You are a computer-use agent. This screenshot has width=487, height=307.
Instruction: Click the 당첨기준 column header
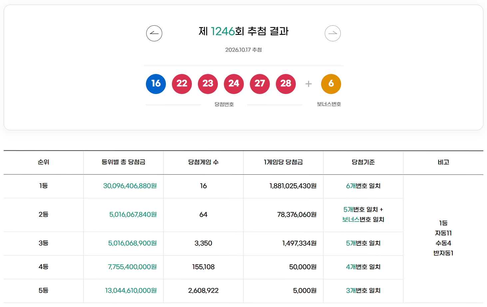[363, 162]
